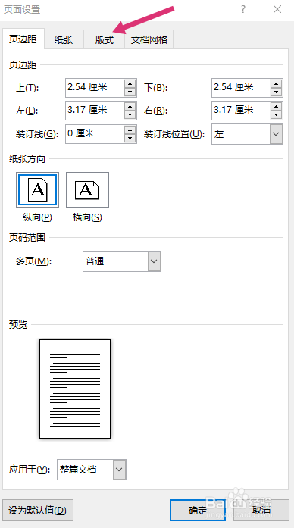The height and width of the screenshot is (528, 294).
Task: Open the 纸张 tab
Action: coord(64,39)
